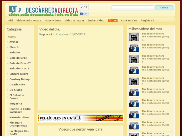Open title link above The Inbetweeners [3x03]
182x136 pixels.
coord(153,111)
